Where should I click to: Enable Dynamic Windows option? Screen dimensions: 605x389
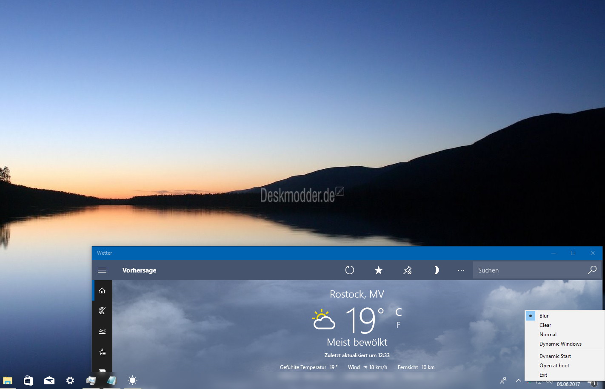[x=565, y=344]
